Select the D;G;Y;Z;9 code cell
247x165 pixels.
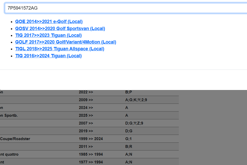click(x=134, y=123)
